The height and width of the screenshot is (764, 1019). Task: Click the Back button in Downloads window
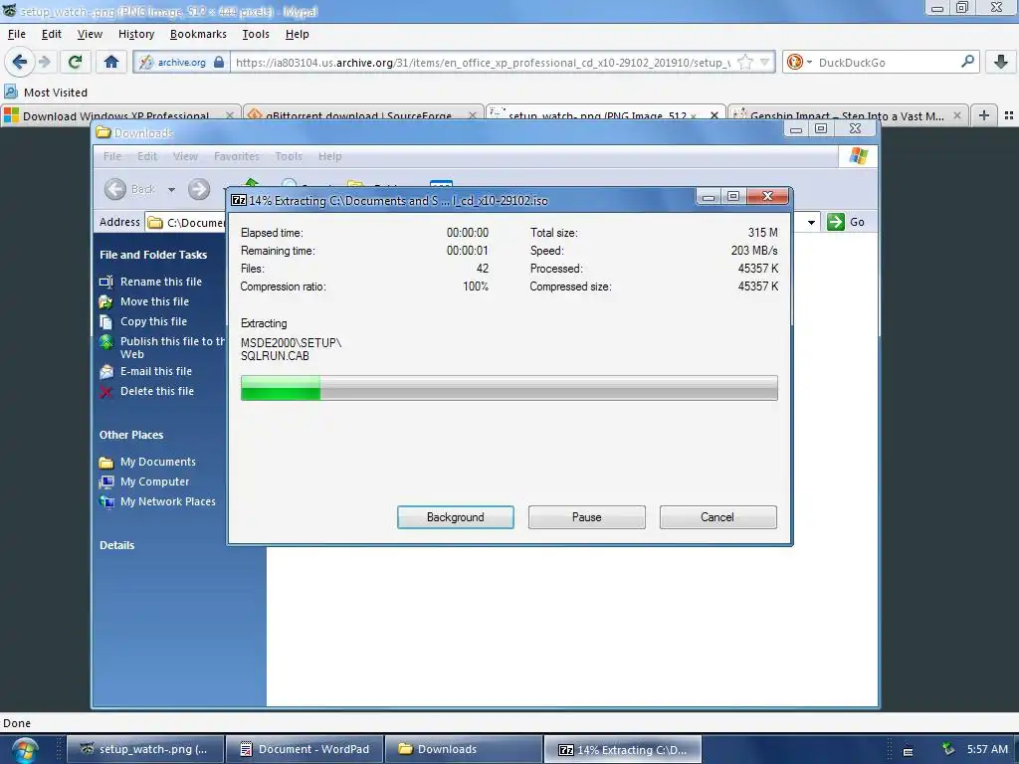129,189
